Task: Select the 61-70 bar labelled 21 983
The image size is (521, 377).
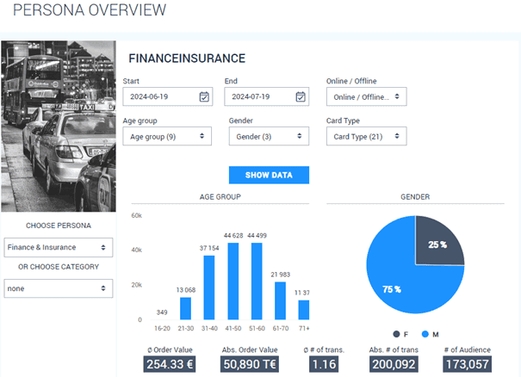Action: pos(280,300)
